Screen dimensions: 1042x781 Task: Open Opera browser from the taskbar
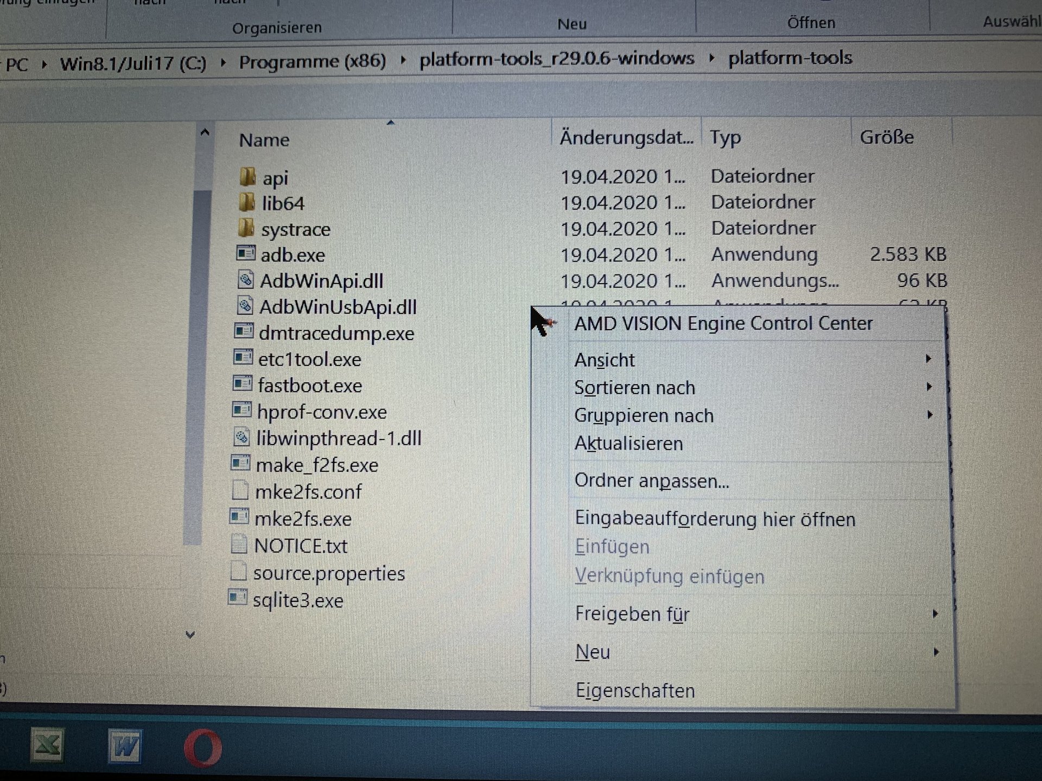pyautogui.click(x=203, y=748)
